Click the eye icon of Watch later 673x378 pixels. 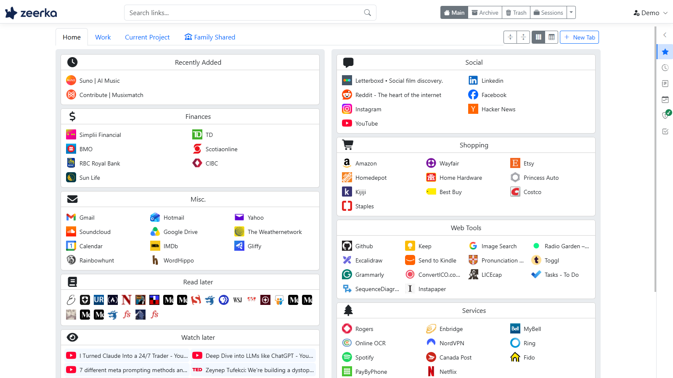pyautogui.click(x=72, y=337)
